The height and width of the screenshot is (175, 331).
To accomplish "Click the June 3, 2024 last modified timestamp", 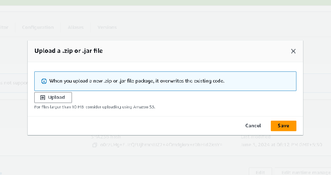I will [x=281, y=145].
